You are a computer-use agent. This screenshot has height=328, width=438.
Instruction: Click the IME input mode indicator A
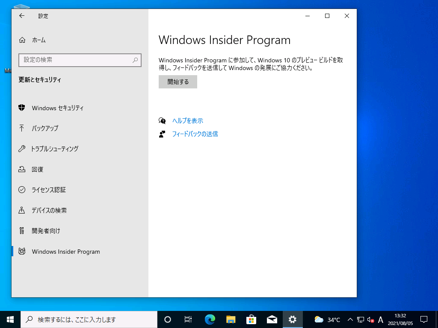[380, 319]
